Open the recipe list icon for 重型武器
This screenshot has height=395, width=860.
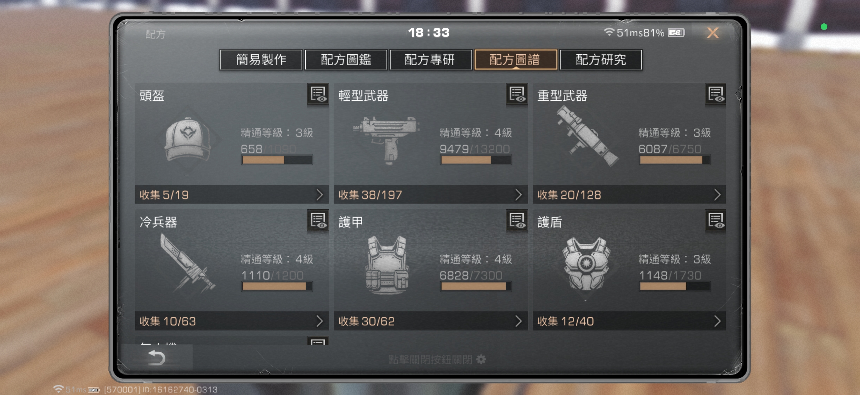(x=716, y=94)
